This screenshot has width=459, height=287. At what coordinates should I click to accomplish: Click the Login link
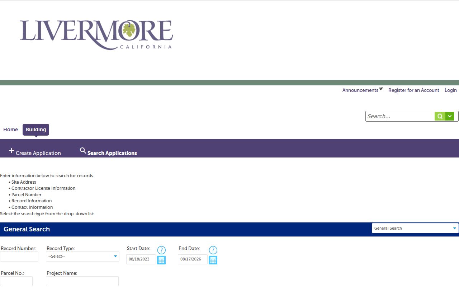coord(451,90)
